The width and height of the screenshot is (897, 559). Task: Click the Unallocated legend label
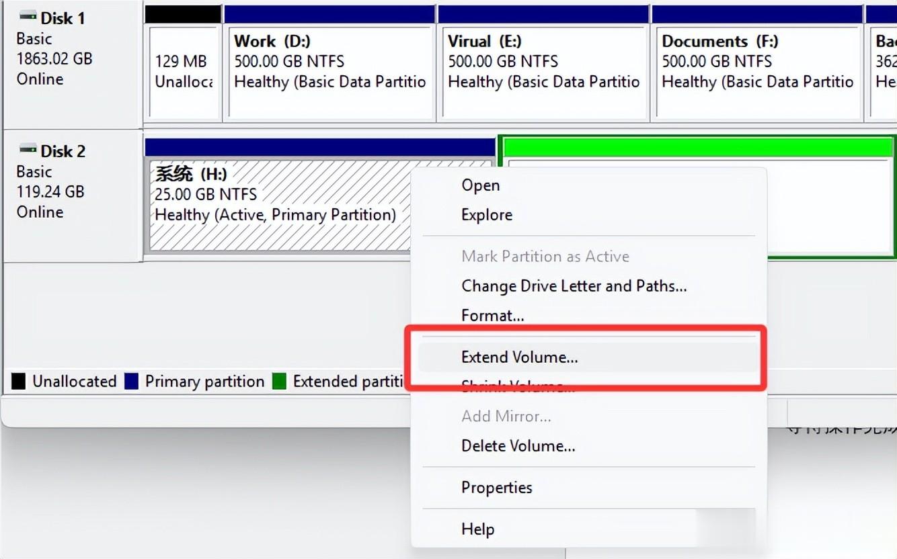click(75, 382)
